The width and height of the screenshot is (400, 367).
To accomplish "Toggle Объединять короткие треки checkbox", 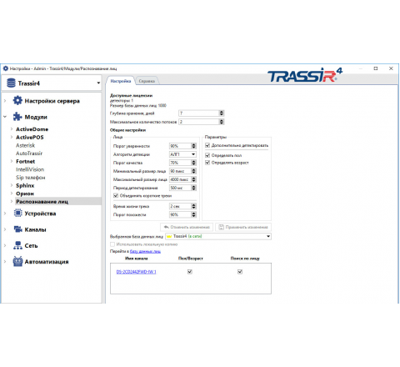I will (x=116, y=196).
